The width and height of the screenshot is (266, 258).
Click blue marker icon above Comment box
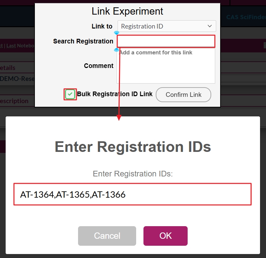(117, 50)
